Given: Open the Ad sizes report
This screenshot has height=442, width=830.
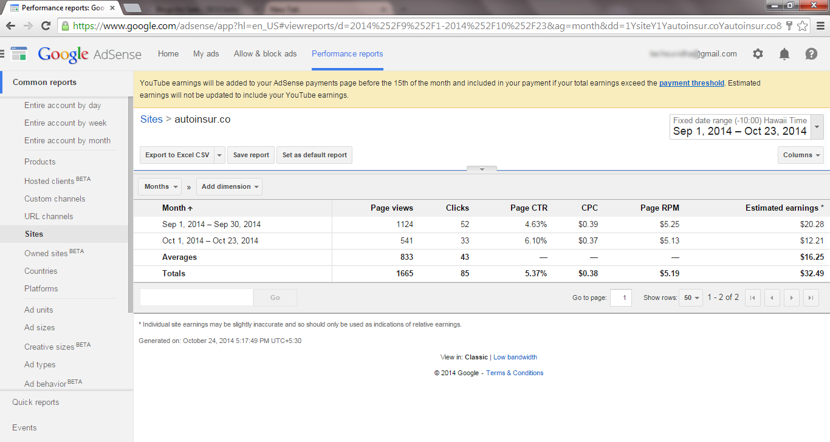Looking at the screenshot, I should click(39, 327).
